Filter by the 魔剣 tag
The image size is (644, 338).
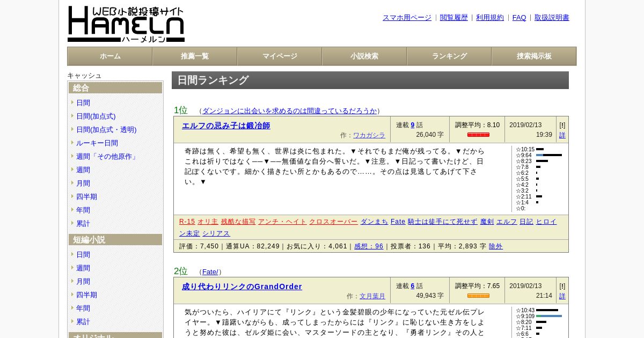pos(487,222)
